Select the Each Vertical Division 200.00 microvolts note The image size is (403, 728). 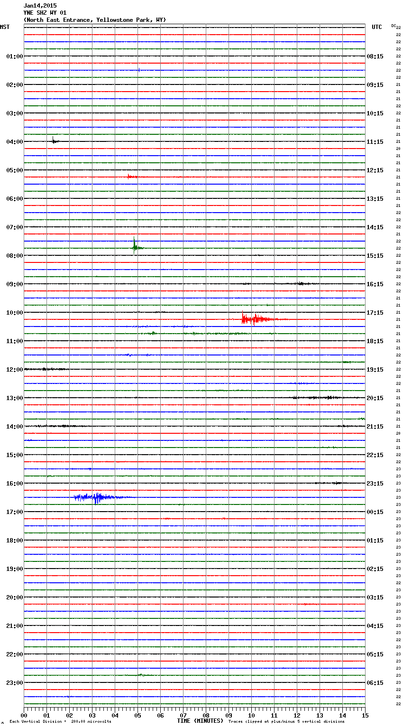point(60,722)
